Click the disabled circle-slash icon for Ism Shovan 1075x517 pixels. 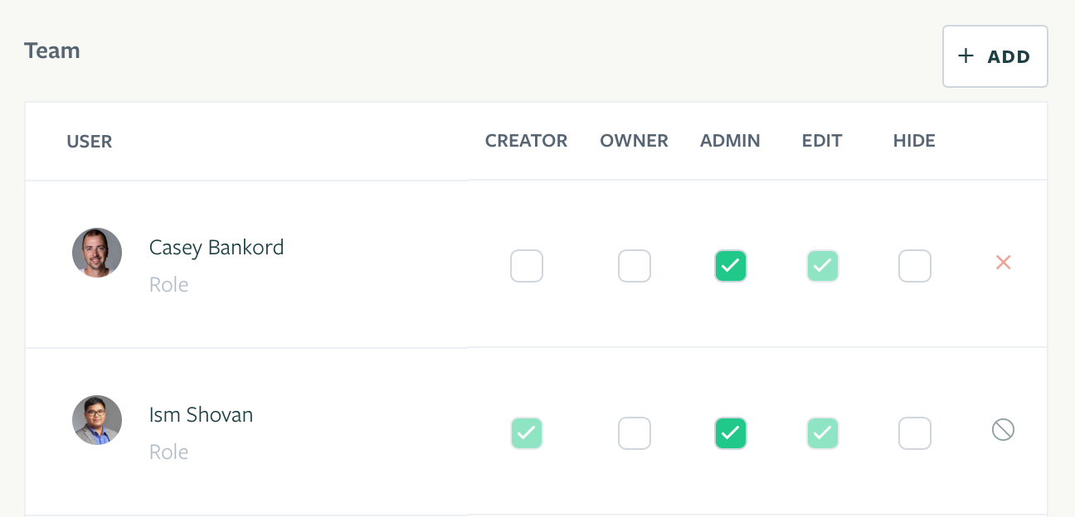(1003, 429)
